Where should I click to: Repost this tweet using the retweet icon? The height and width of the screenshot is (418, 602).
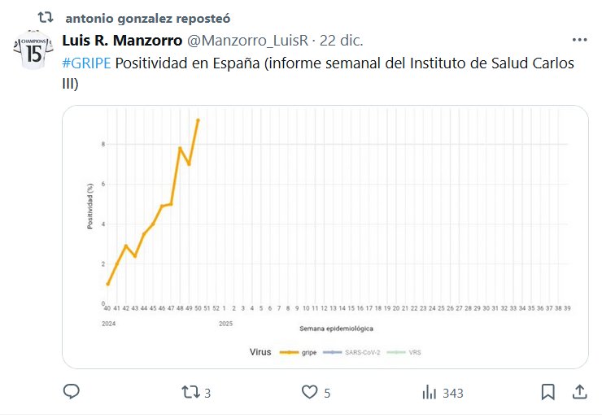coord(190,393)
